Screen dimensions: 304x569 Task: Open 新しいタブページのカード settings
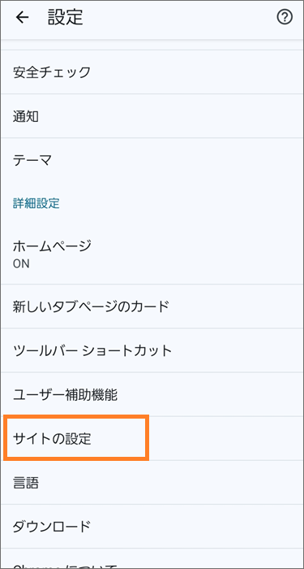coord(152,306)
